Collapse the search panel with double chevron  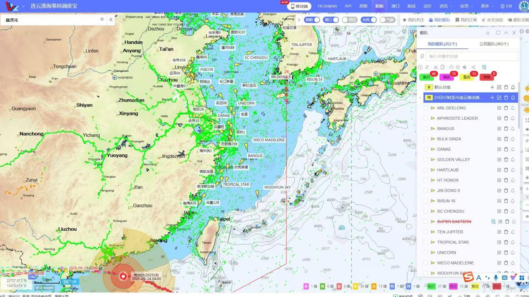[111, 19]
